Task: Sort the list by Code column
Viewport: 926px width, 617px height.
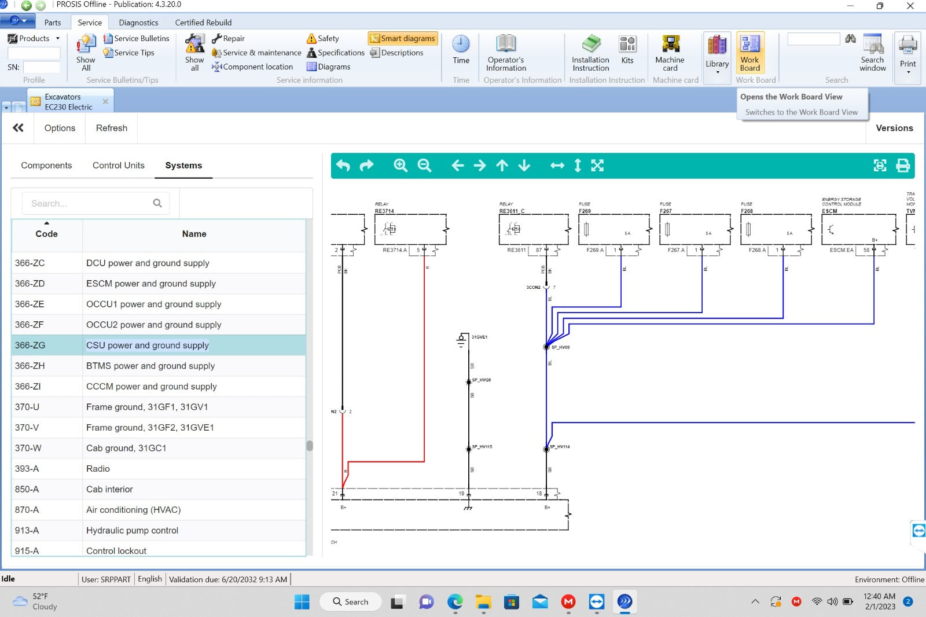Action: click(46, 234)
